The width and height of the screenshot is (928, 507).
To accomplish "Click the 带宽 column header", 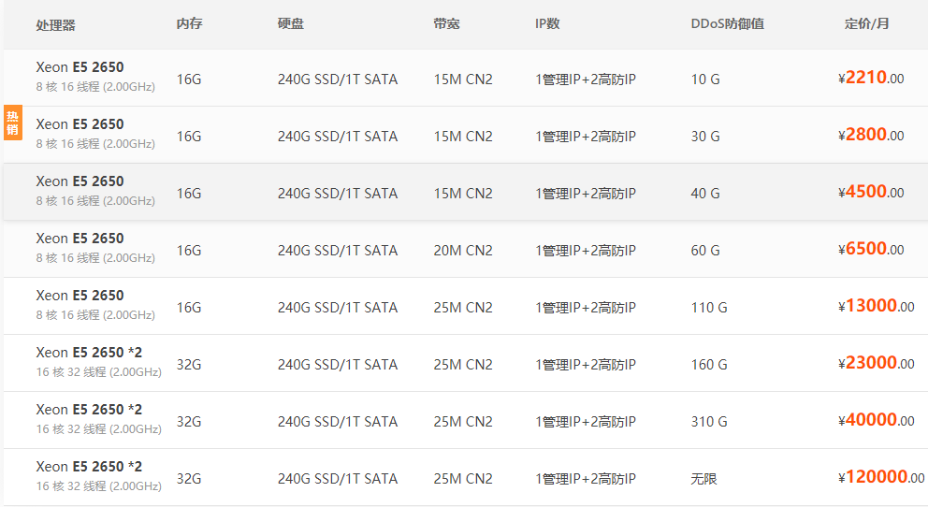I will tap(446, 23).
